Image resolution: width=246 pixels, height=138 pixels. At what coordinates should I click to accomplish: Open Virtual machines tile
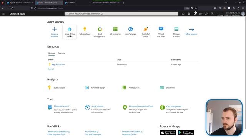pos(161,32)
